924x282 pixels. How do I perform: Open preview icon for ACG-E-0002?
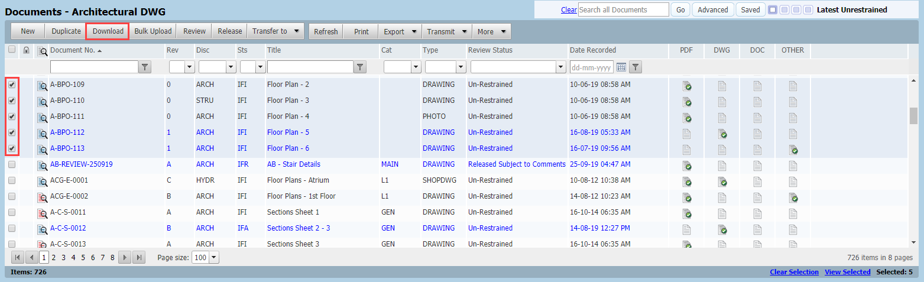point(42,197)
